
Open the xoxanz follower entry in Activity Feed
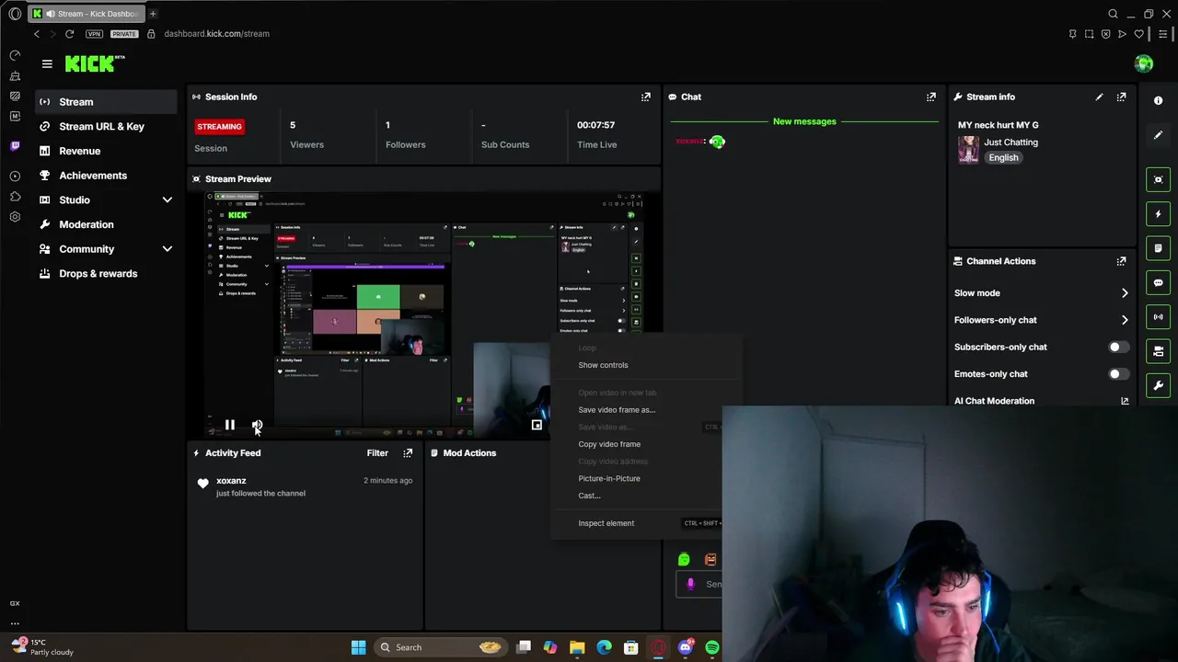304,486
